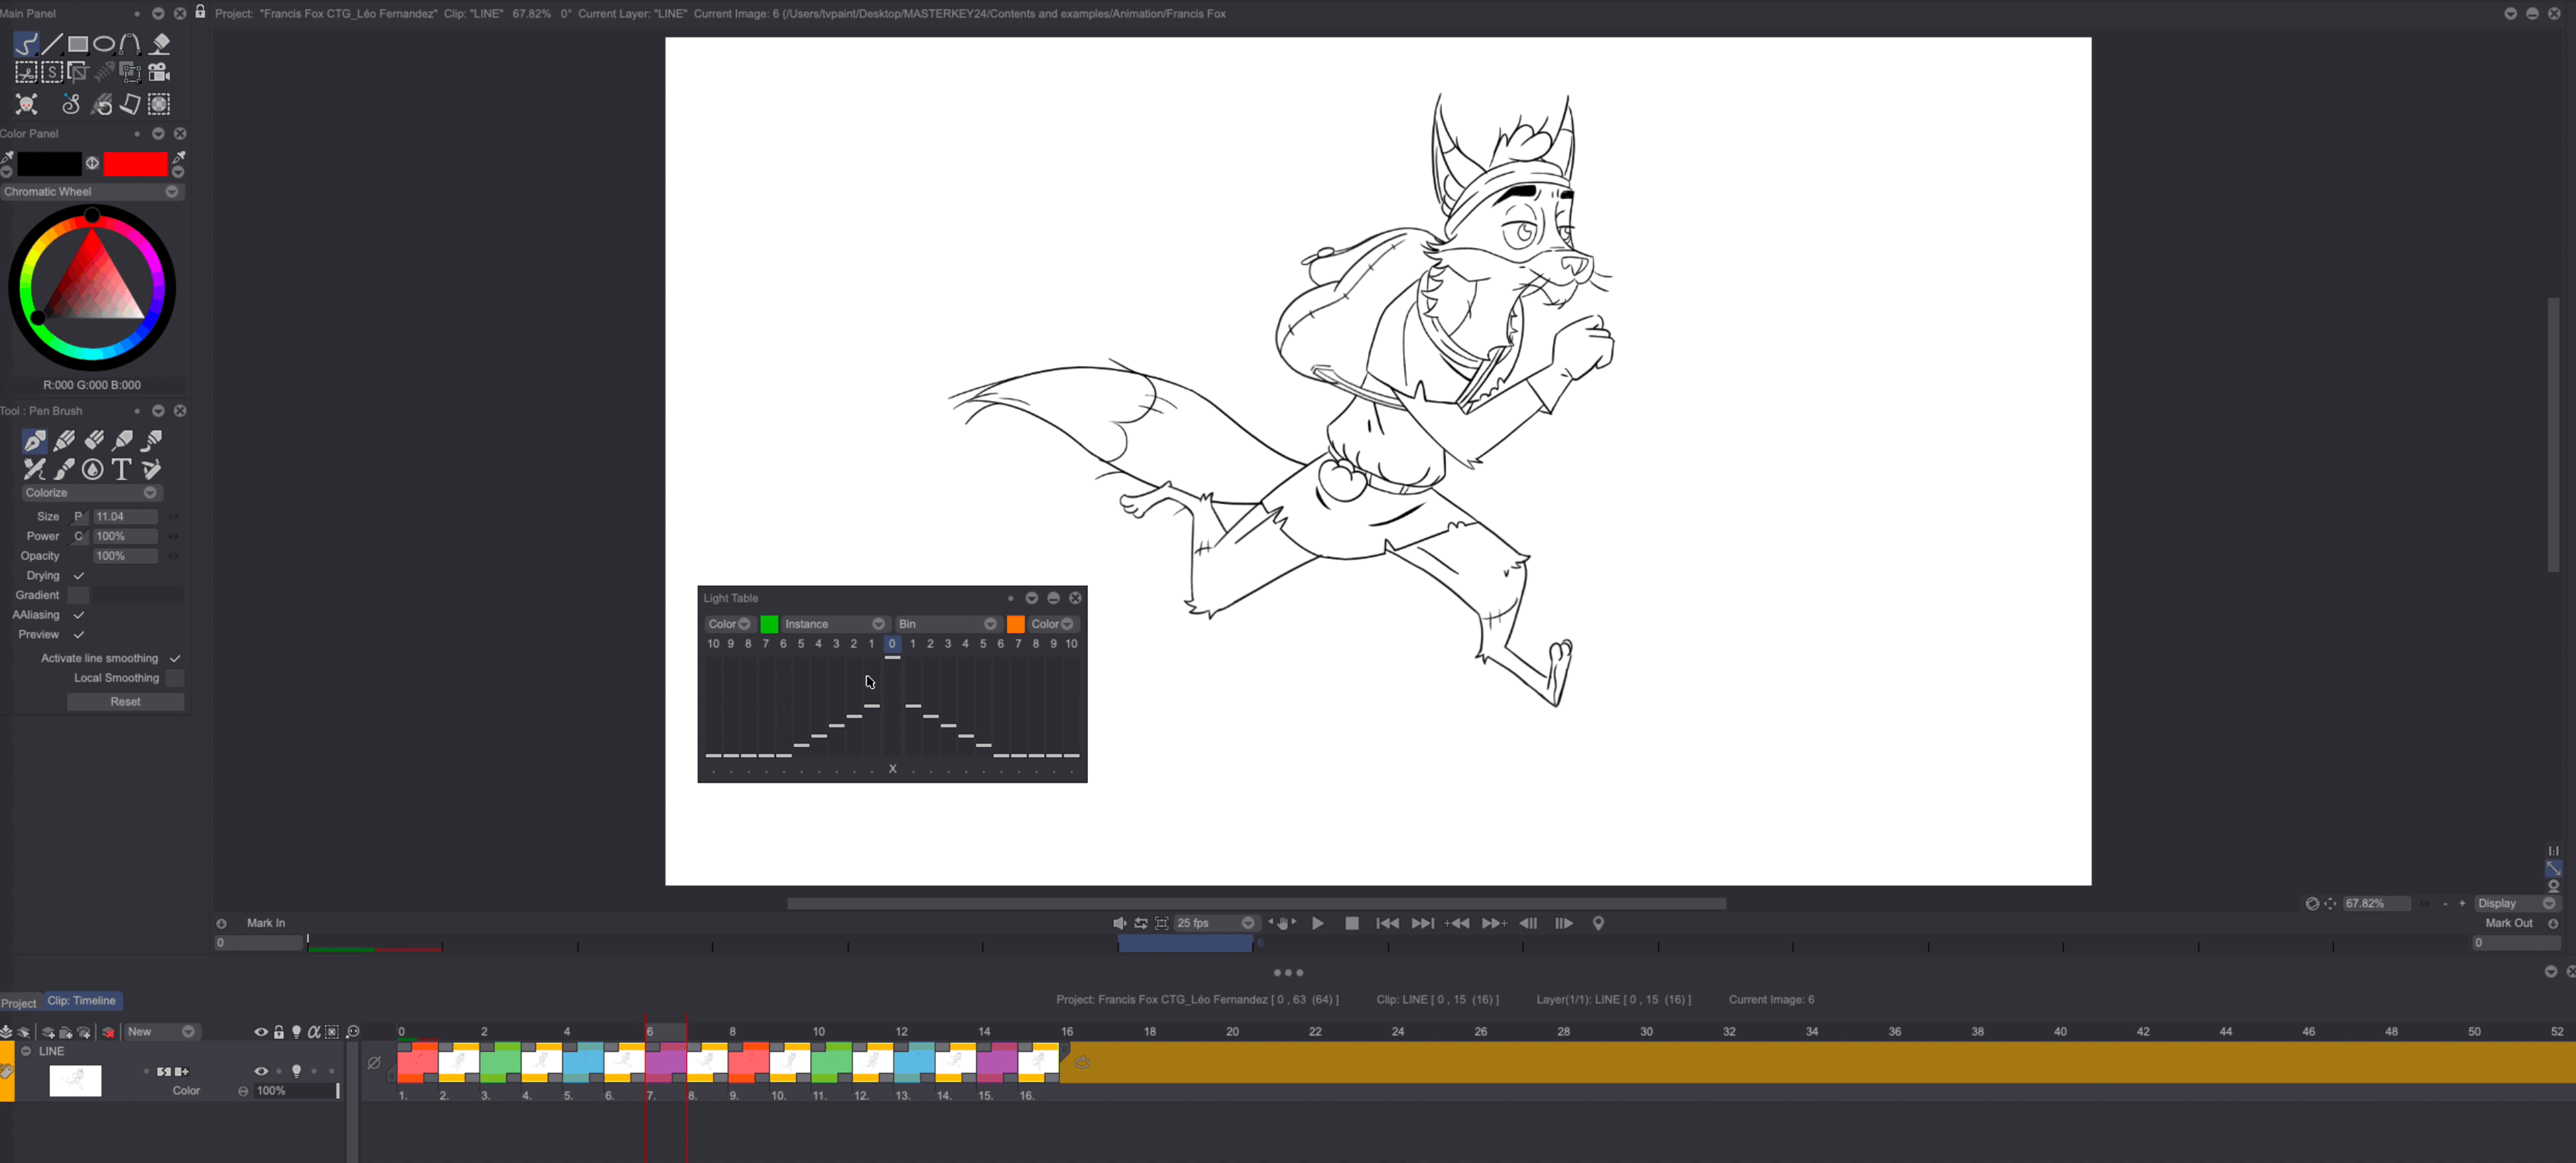2576x1163 pixels.
Task: Swap the A and B colors
Action: tap(92, 163)
